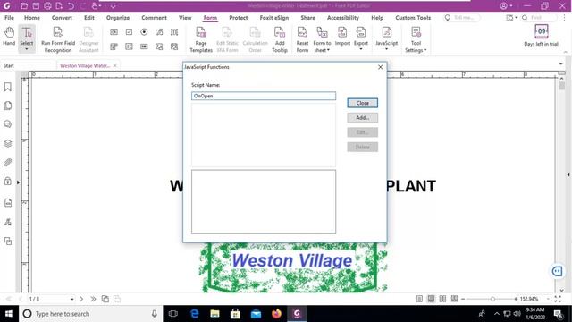Open Page Templates tool
This screenshot has height=322, width=572.
[x=201, y=39]
